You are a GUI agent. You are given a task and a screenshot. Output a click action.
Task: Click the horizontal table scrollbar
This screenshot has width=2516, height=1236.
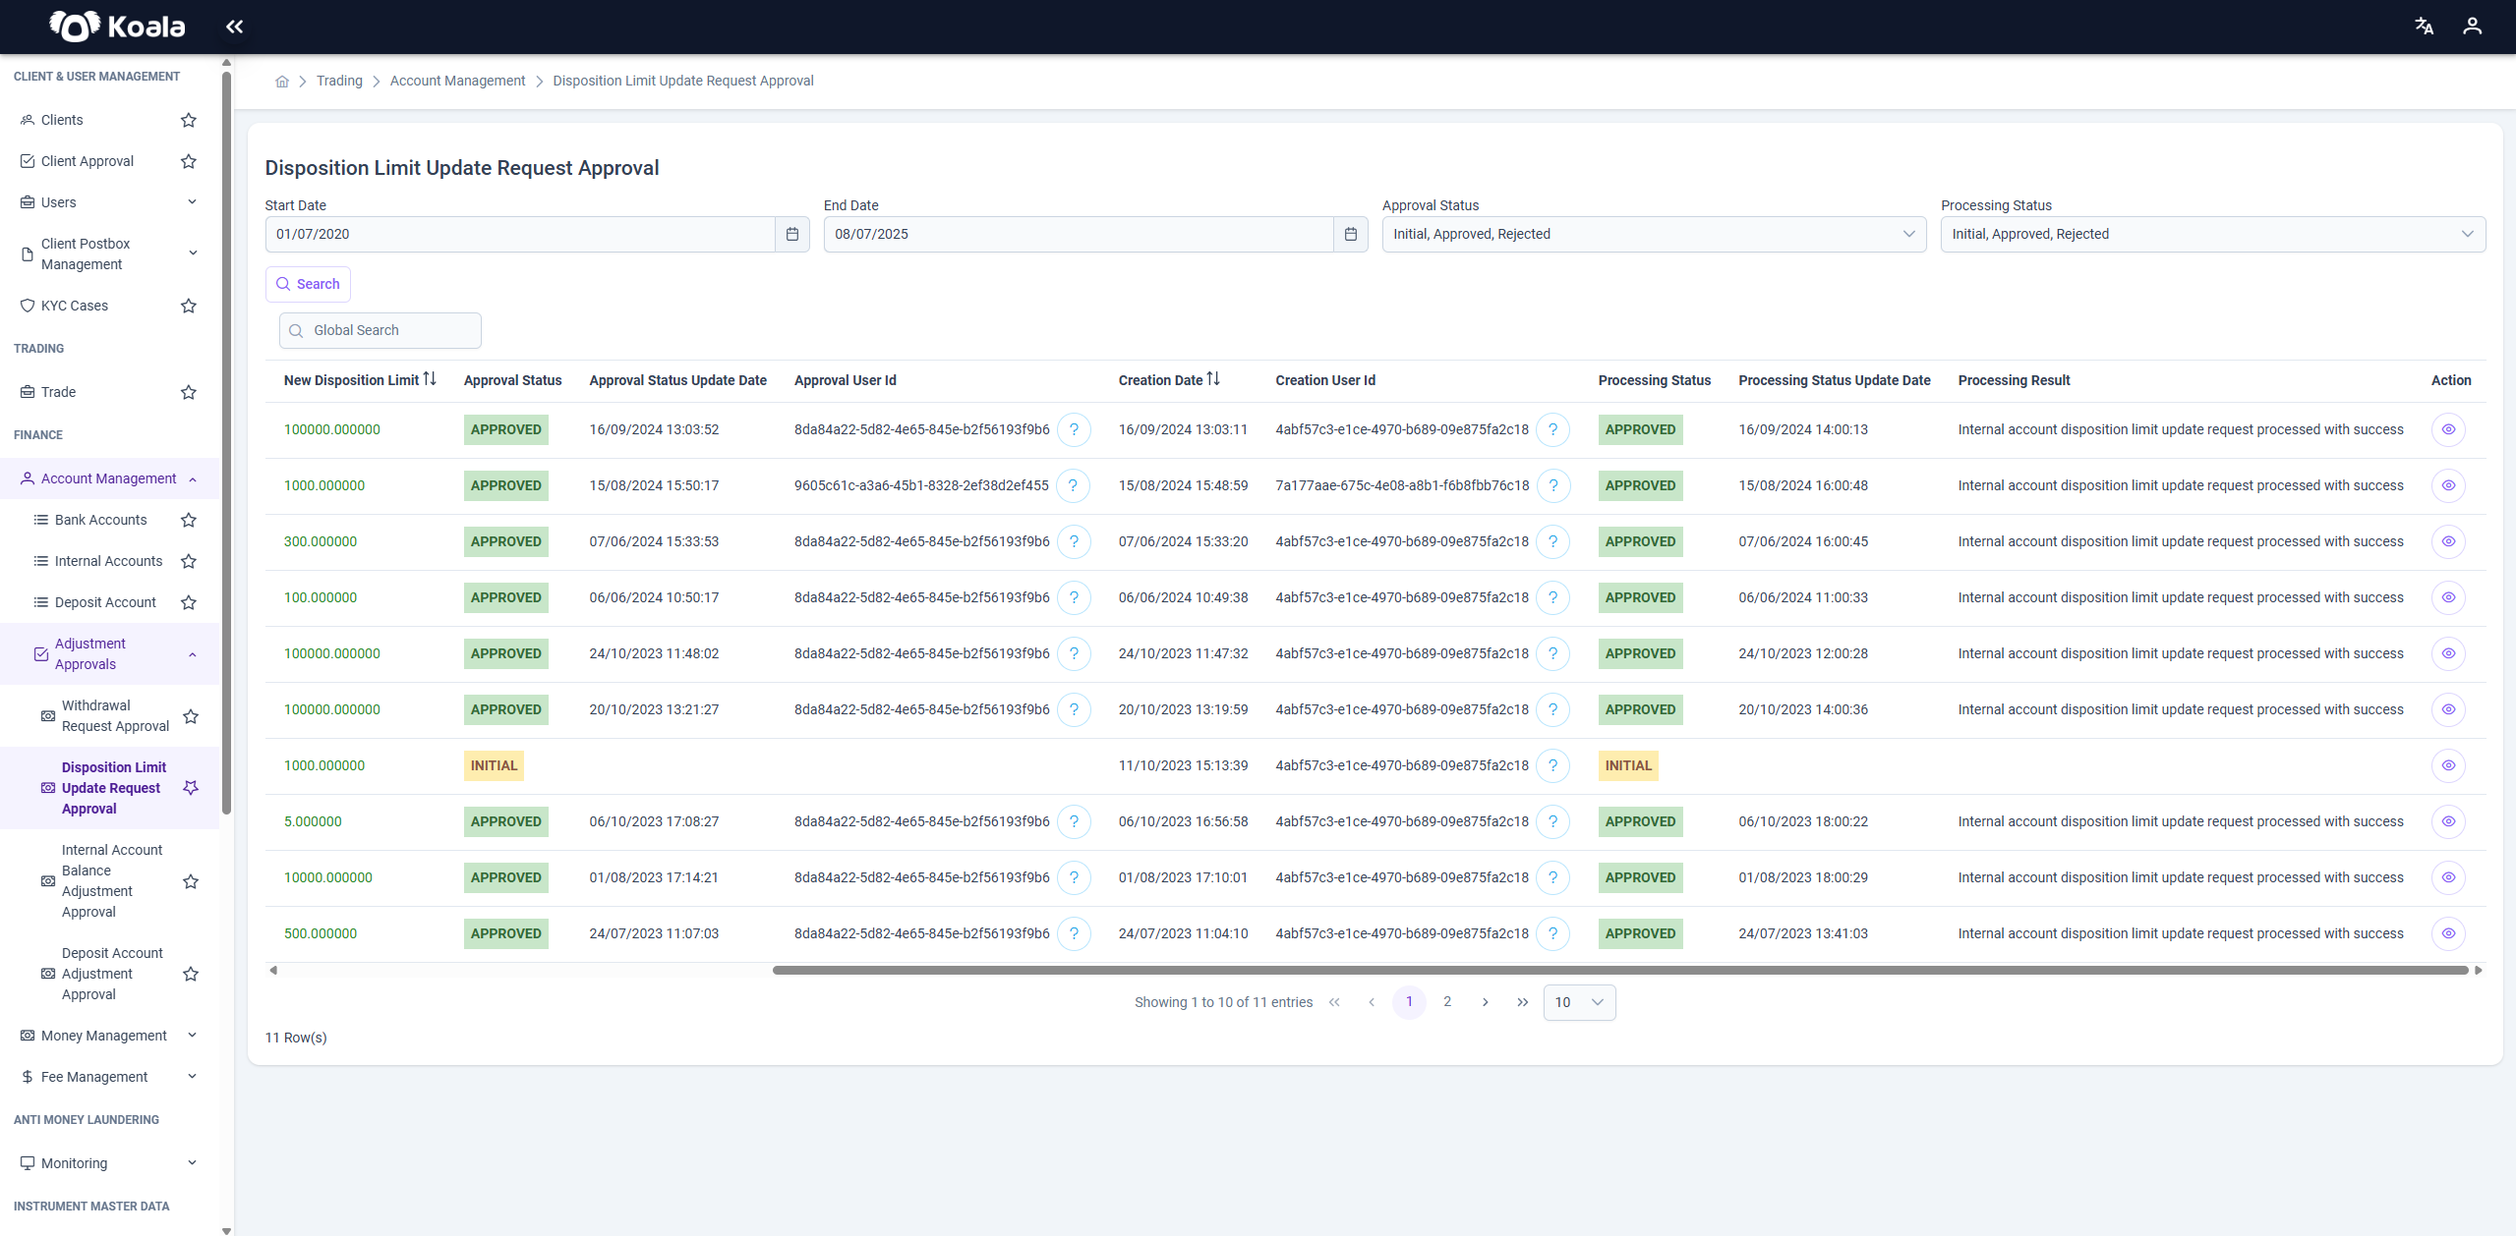pos(1620,970)
